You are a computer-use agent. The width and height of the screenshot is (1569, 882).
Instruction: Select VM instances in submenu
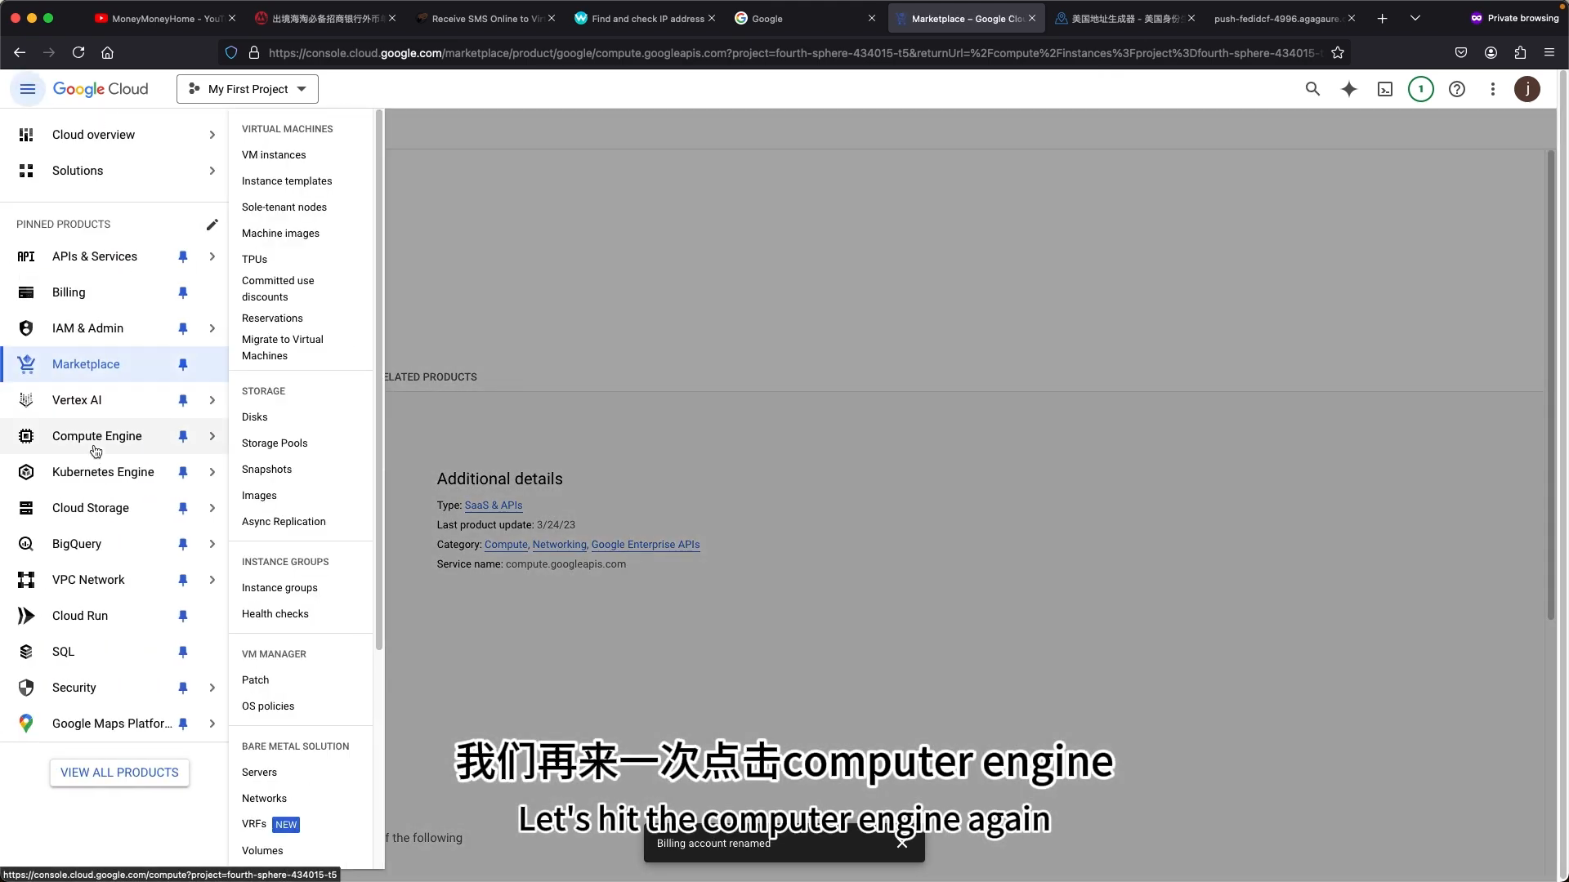point(274,155)
